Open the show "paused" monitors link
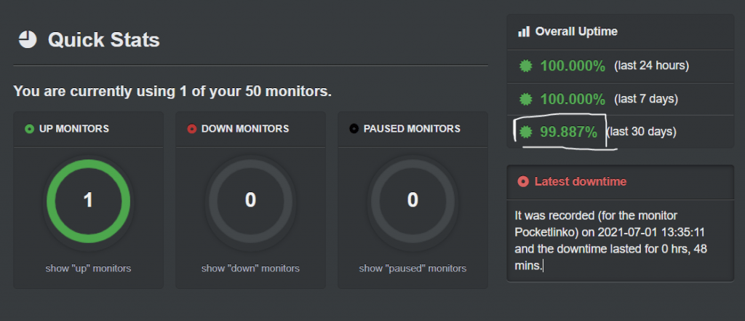The height and width of the screenshot is (321, 745). click(413, 269)
